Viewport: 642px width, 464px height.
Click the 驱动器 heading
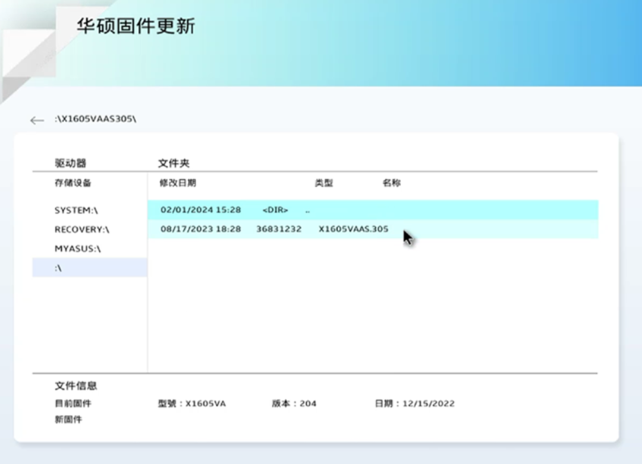[70, 163]
